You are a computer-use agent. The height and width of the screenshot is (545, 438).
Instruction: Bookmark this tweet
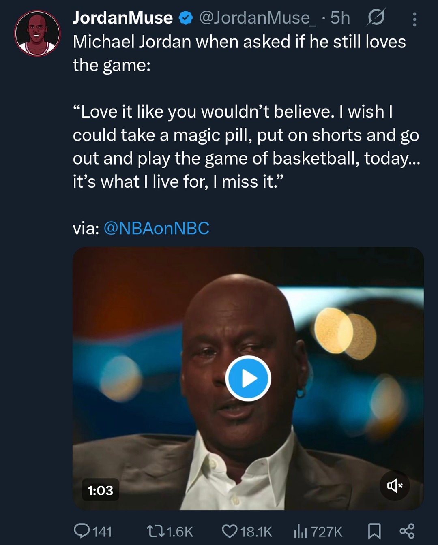tap(374, 531)
